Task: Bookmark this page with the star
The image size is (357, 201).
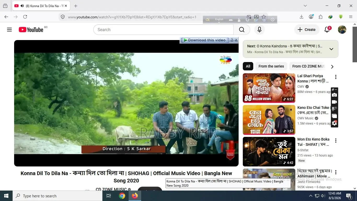Action: tap(264, 17)
